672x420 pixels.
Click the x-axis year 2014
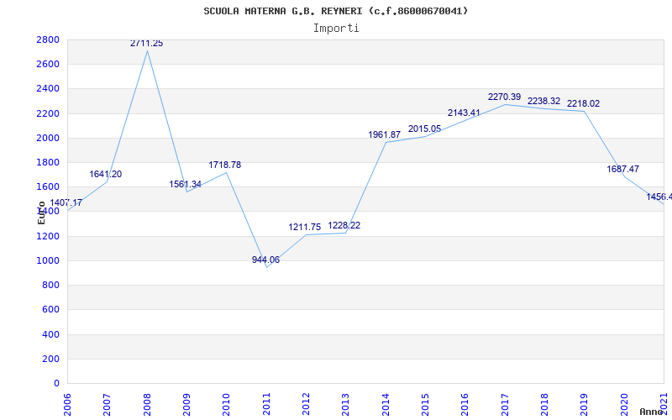[x=386, y=405]
